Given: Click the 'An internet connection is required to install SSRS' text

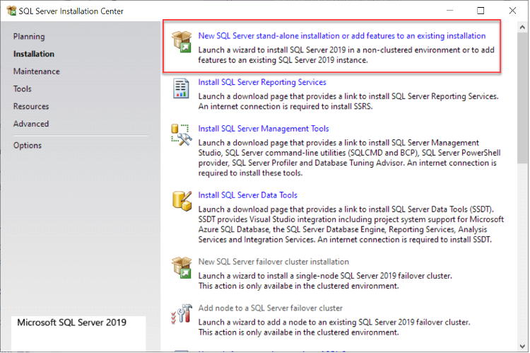Looking at the screenshot, I should (285, 107).
